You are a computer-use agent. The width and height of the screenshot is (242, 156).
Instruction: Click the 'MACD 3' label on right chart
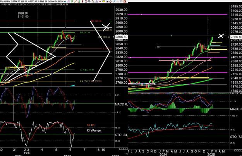point(236,109)
